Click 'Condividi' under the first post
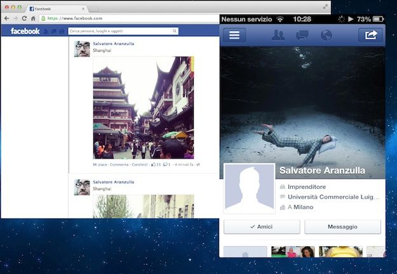The height and width of the screenshot is (274, 397). 140,164
